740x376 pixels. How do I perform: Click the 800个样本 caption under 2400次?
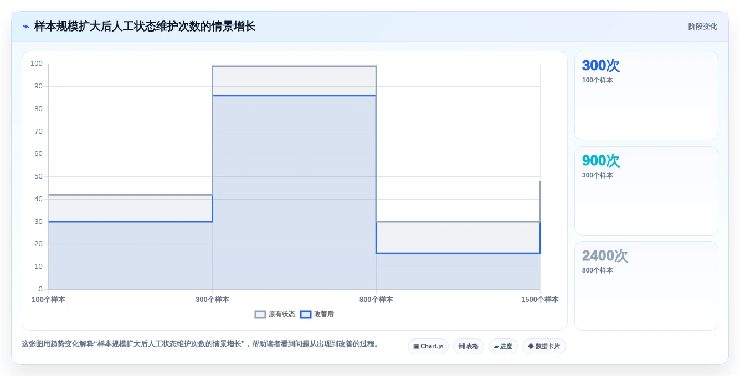click(597, 270)
